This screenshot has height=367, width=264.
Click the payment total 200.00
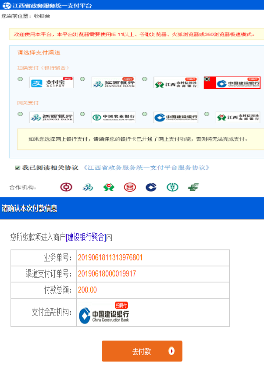[87, 290]
